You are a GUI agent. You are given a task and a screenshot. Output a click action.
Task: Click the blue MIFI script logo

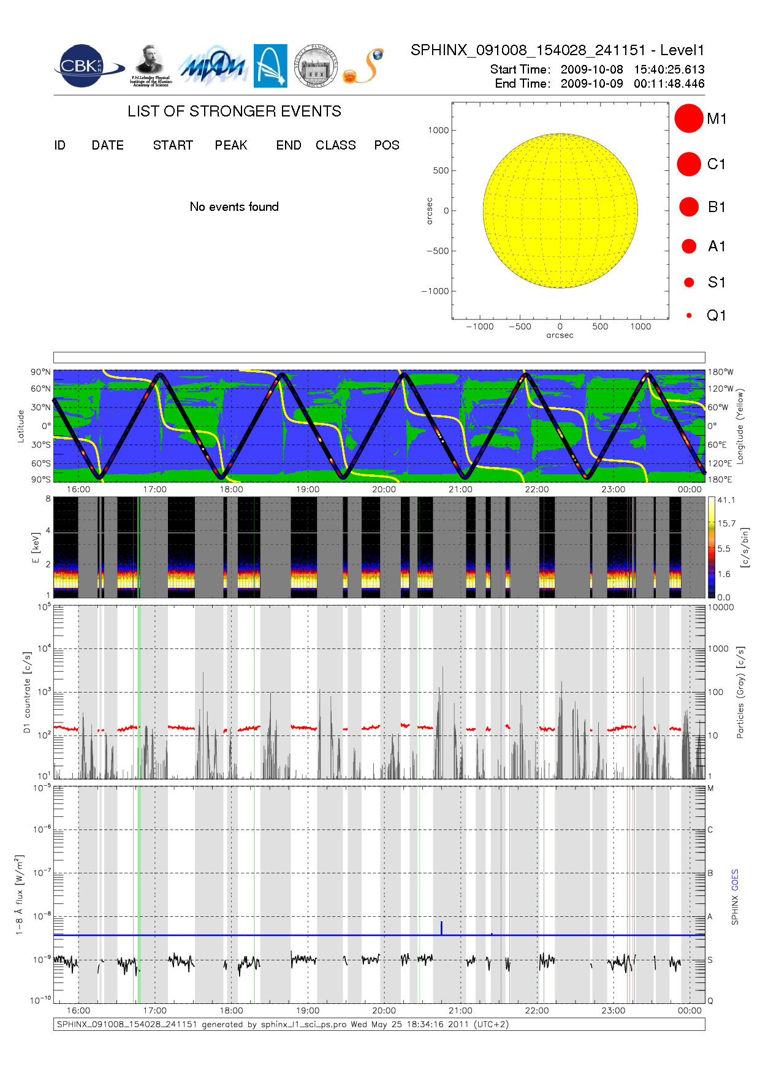click(x=213, y=66)
